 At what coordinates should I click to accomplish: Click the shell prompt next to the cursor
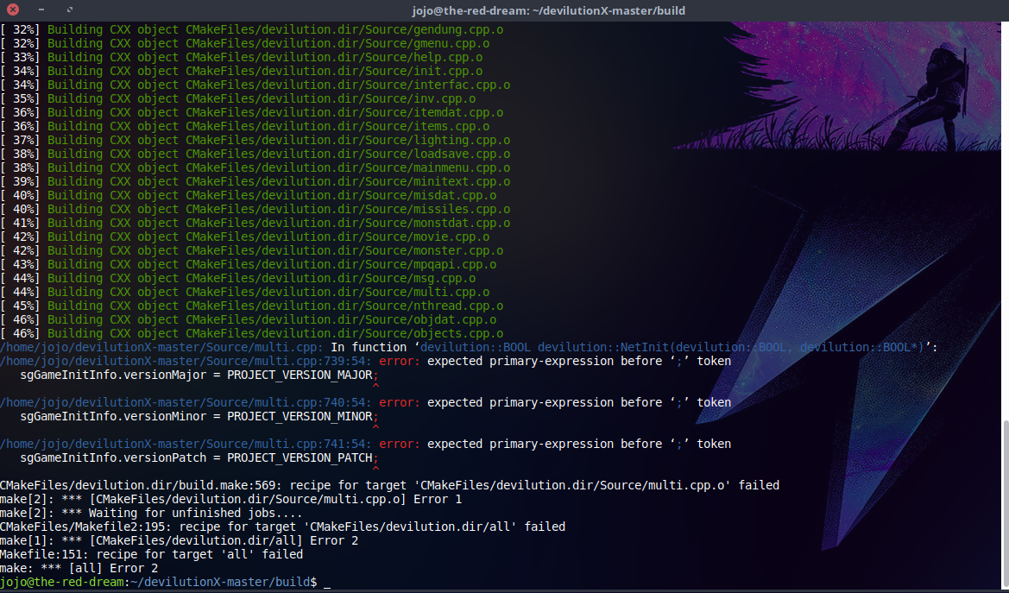click(155, 582)
